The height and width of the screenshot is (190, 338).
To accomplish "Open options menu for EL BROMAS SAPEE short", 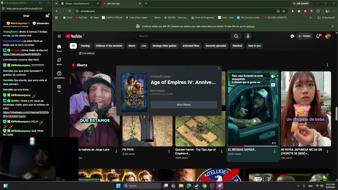I will point(275,151).
